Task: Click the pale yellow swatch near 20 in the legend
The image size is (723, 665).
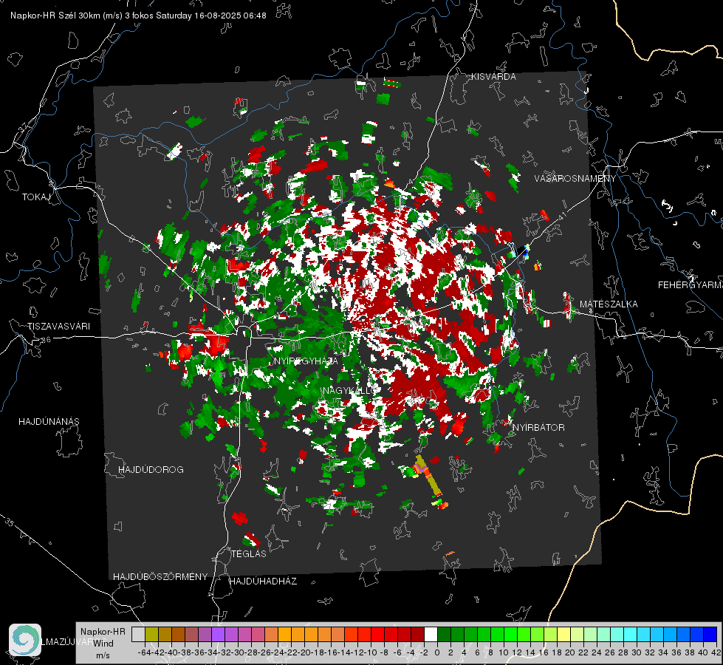Action: (x=564, y=635)
